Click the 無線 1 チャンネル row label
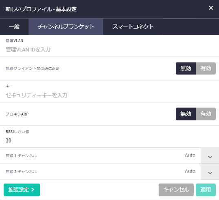The height and width of the screenshot is (200, 219). 21,156
